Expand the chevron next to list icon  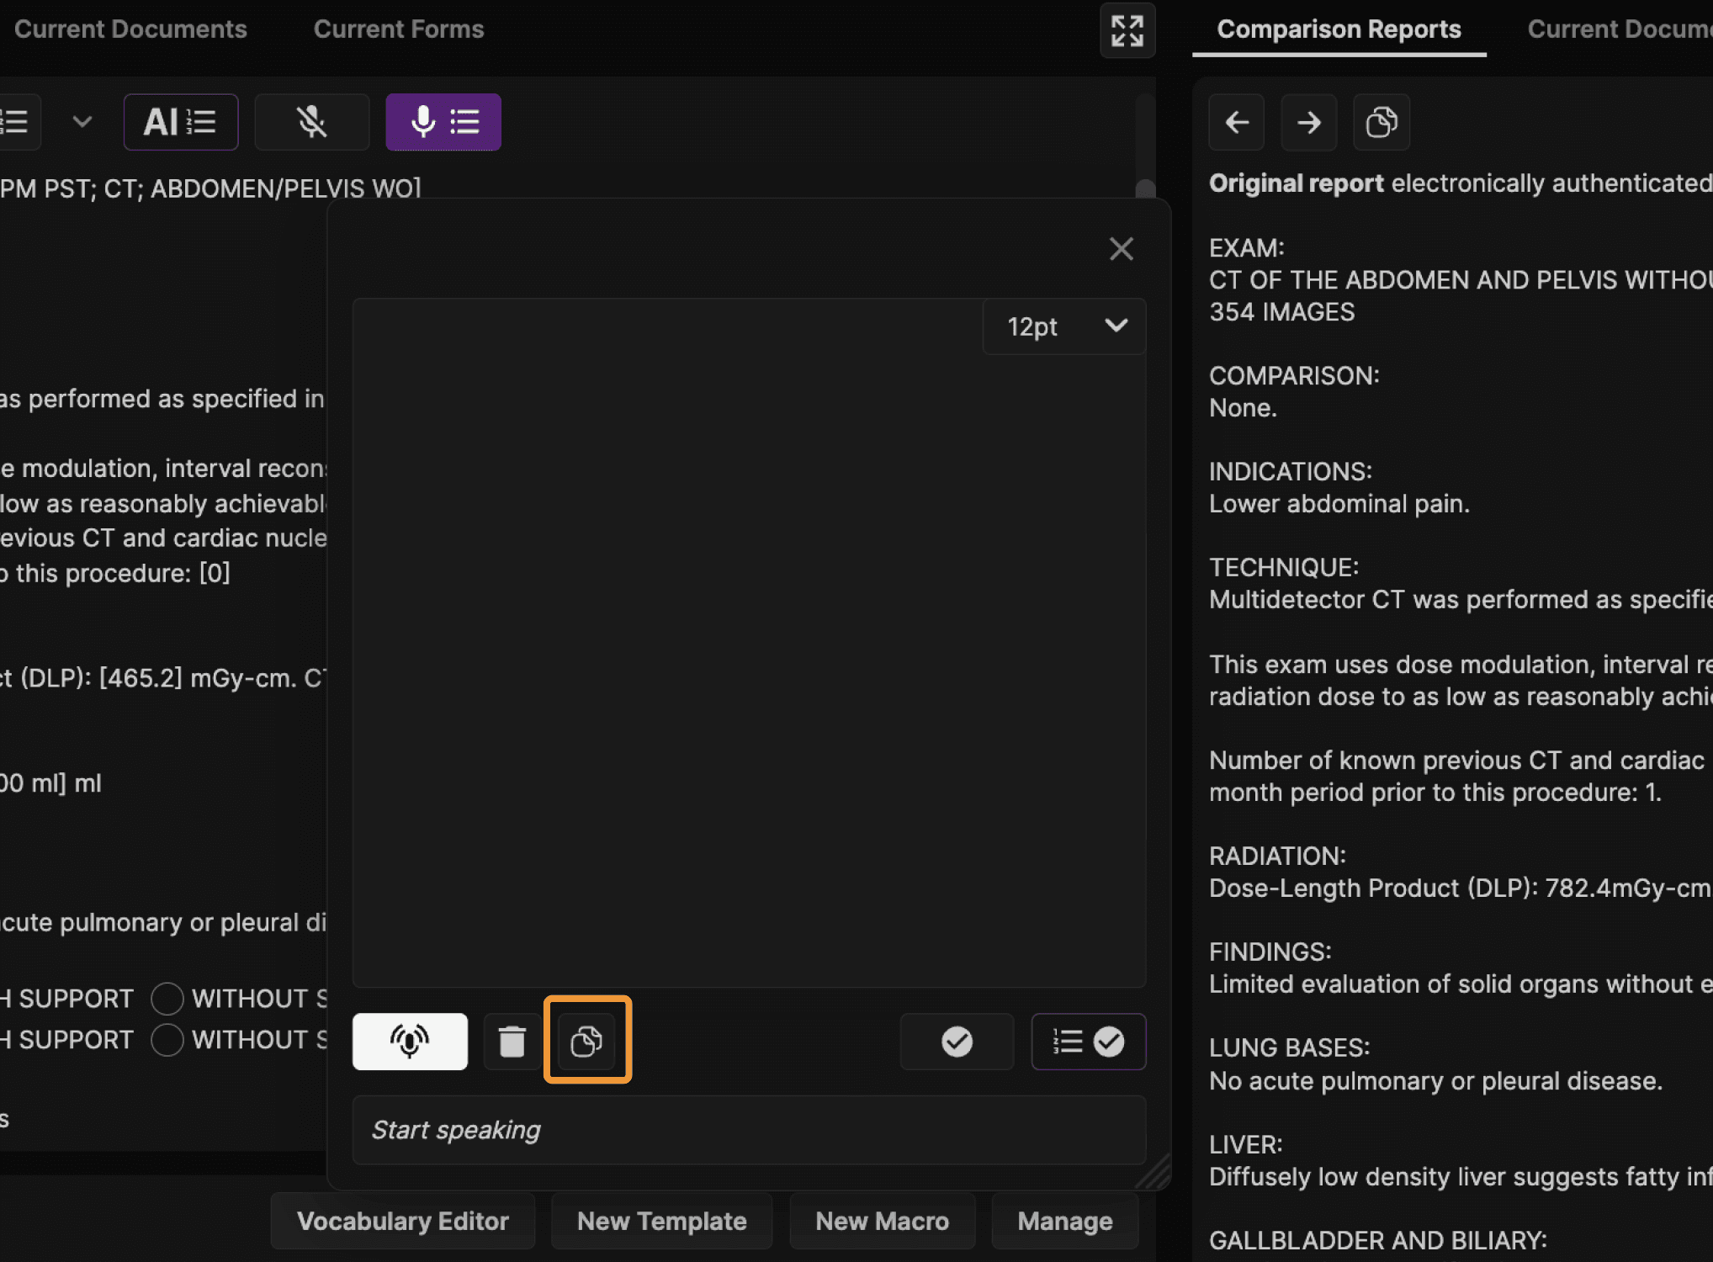point(82,122)
